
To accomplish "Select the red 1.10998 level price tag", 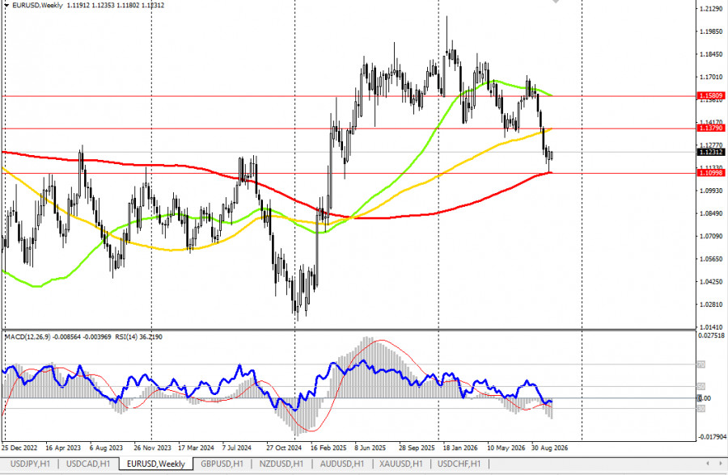I will point(711,173).
